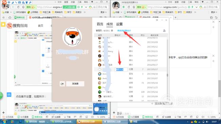Click back arrow in right browser window

pyautogui.click(x=124, y=7)
